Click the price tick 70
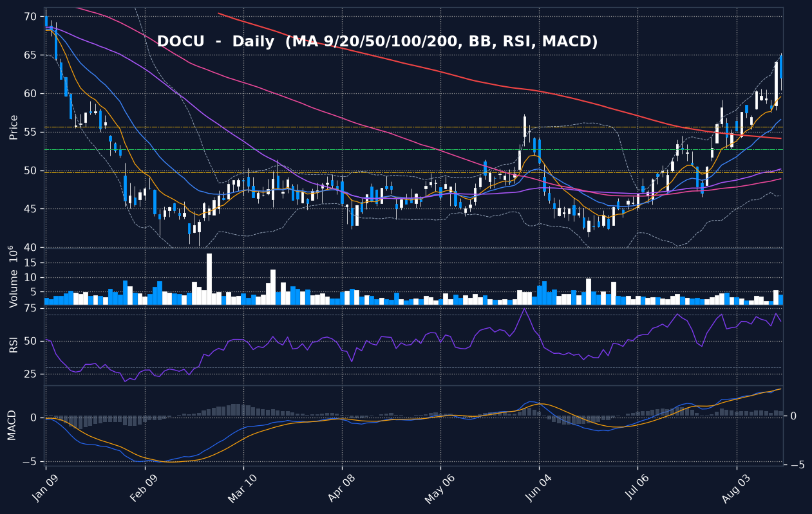Viewport: 812px width, 514px height. pos(31,17)
